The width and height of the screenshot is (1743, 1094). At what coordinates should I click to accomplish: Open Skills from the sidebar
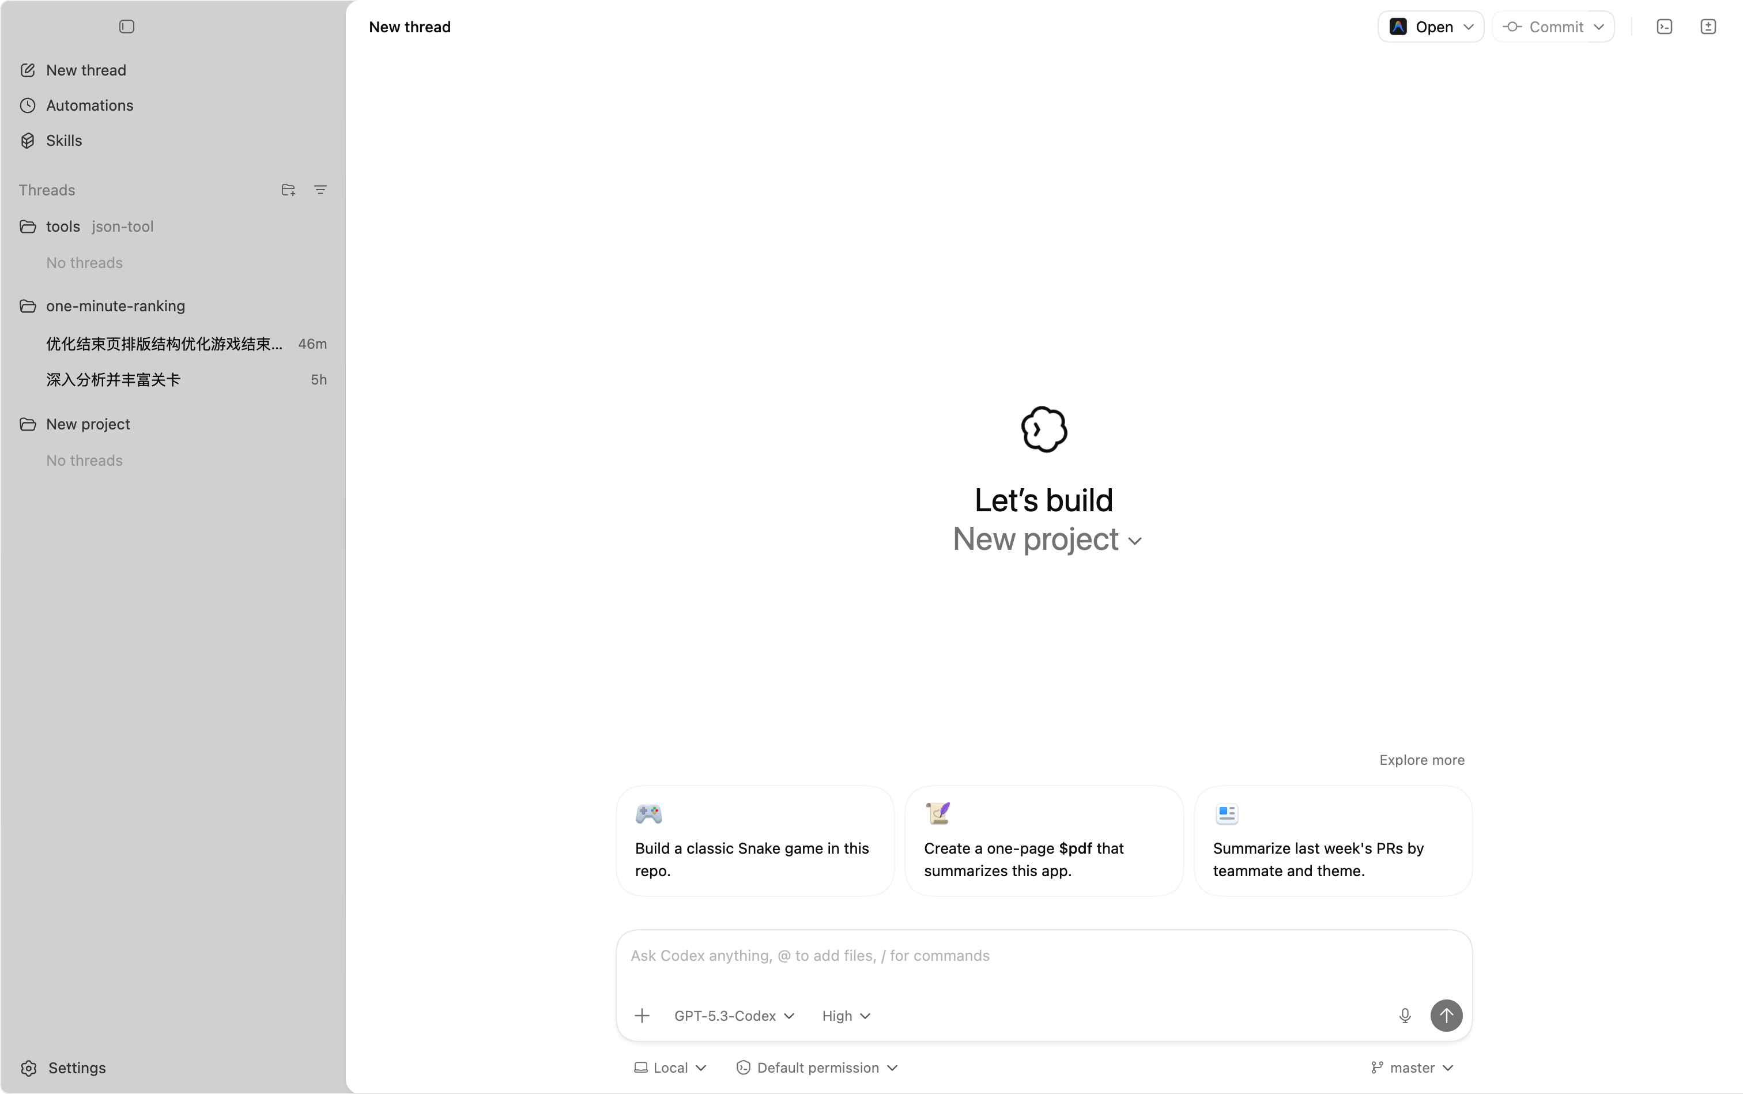[63, 141]
